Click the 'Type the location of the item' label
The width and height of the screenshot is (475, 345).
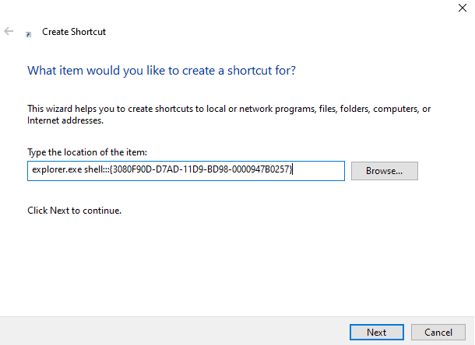point(86,152)
